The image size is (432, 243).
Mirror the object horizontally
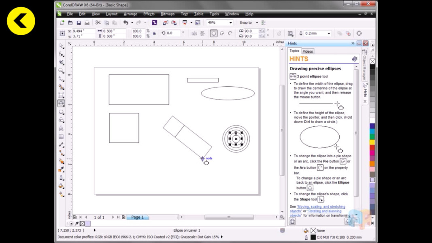click(x=194, y=33)
